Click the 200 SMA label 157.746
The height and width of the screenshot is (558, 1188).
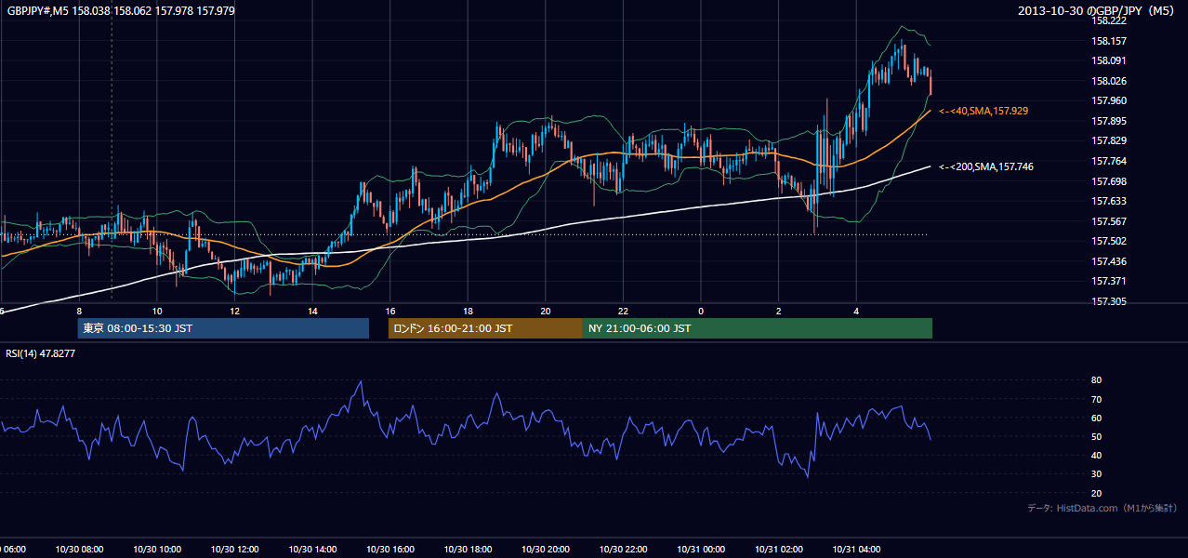click(986, 166)
